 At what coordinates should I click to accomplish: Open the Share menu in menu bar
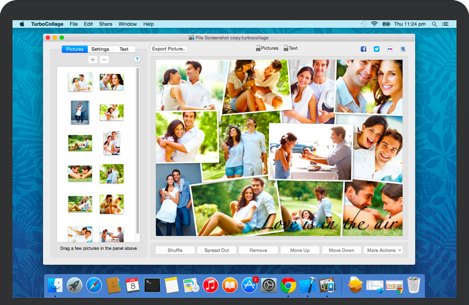click(x=105, y=24)
